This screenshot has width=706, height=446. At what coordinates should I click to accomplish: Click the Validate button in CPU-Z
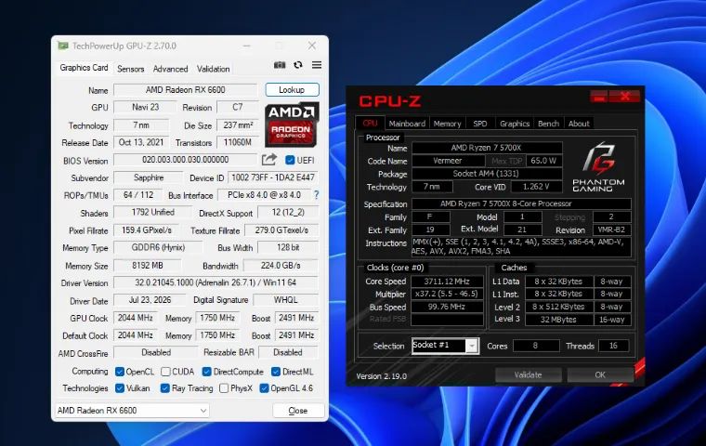[529, 374]
